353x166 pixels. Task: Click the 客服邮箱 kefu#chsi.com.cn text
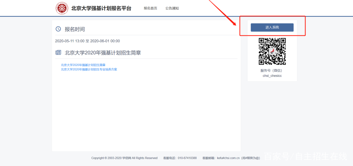(231, 158)
